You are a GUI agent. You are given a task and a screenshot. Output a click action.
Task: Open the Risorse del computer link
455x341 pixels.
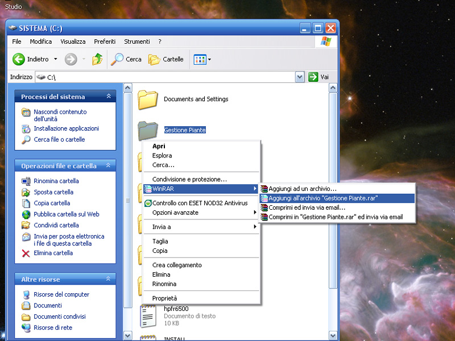click(x=61, y=294)
